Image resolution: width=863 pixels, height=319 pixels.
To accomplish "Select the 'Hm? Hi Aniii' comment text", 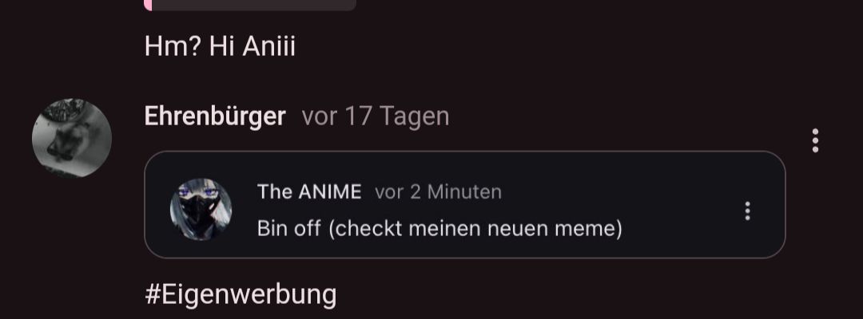I will (x=221, y=46).
